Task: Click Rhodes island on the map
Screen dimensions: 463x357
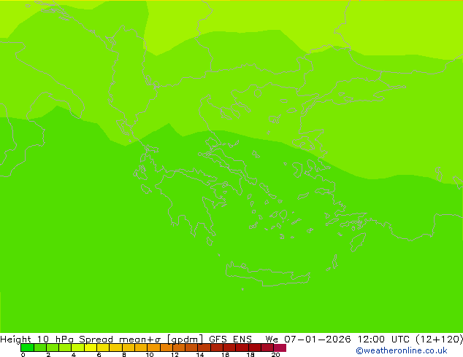Action: coord(358,242)
